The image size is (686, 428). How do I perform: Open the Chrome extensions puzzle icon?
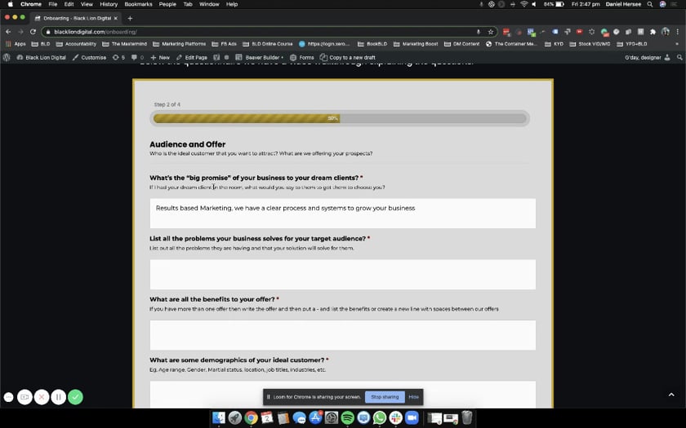coord(653,32)
